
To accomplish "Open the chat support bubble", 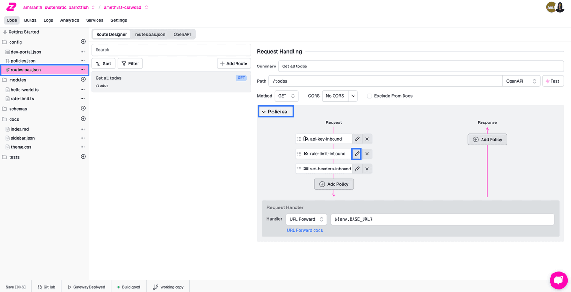I will coord(558,280).
